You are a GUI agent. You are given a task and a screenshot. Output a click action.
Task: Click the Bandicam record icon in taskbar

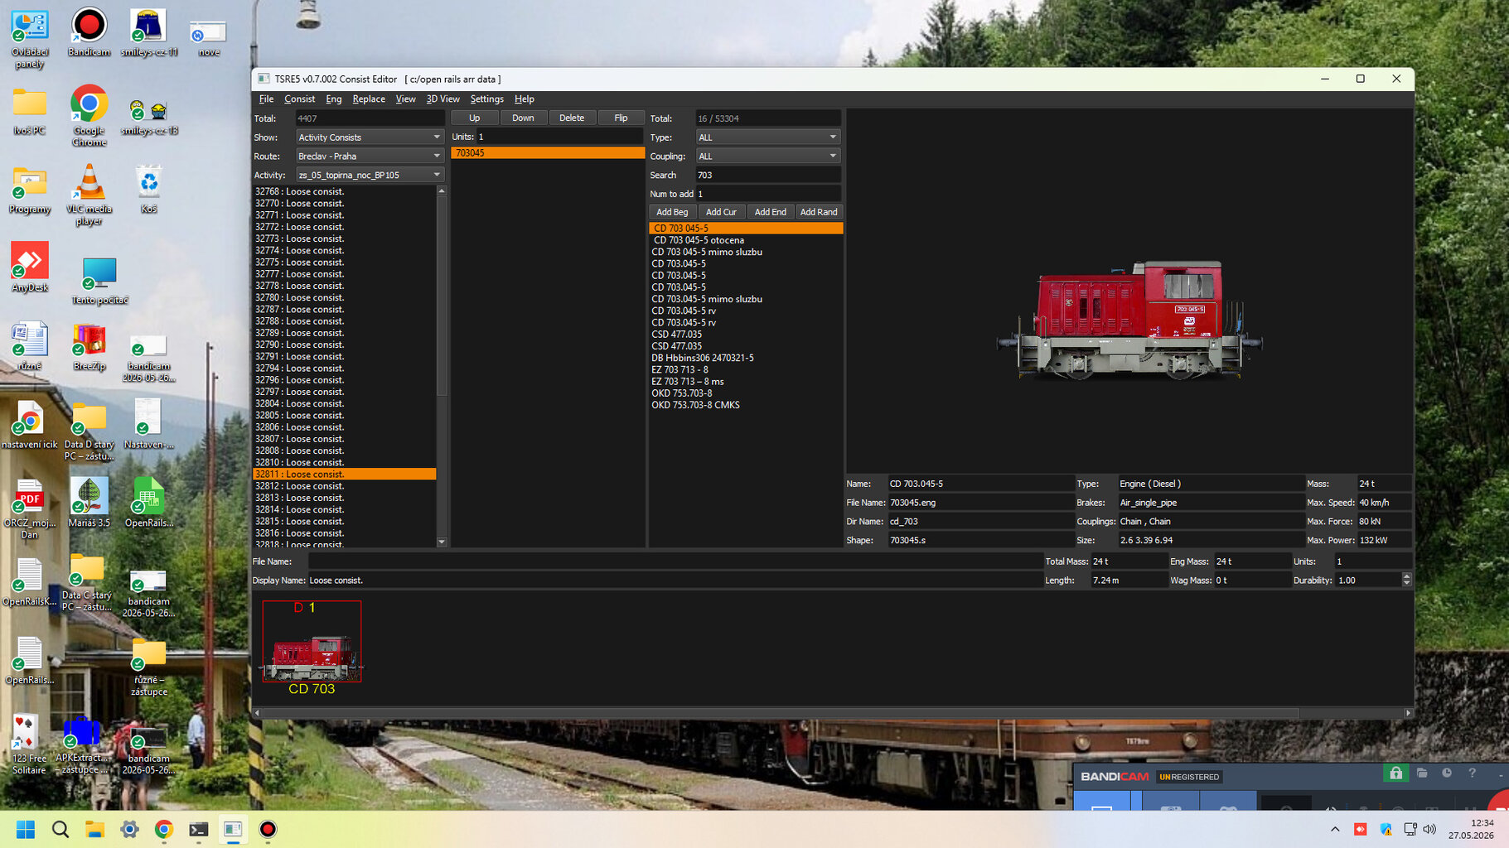click(268, 829)
